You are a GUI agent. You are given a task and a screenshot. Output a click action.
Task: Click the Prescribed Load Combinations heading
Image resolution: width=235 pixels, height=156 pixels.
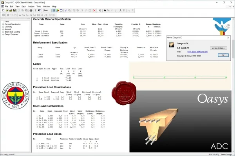pos(52,87)
